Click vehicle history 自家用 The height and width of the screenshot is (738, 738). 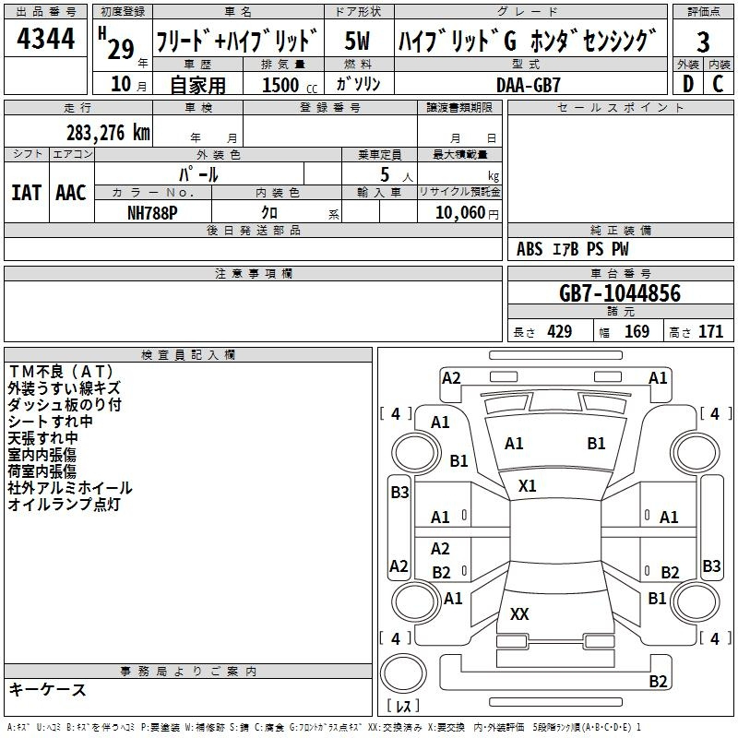(x=197, y=85)
